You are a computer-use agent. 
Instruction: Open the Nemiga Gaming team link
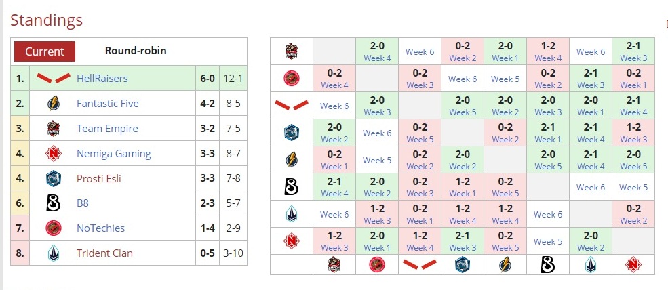click(113, 154)
